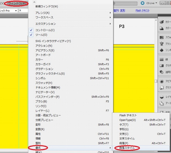Open the font family dropdown arrow
171x153 pixels.
(16, 11)
